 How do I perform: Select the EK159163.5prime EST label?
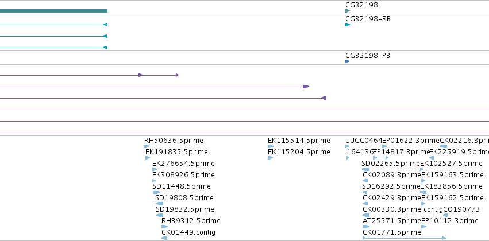[452, 175]
